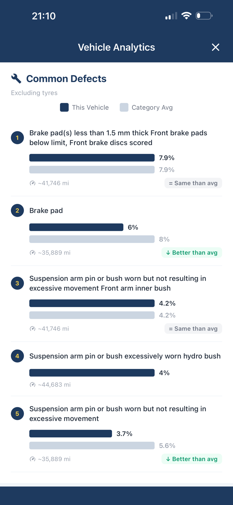Tap the Same than avg badge for 7.9% defect
Image resolution: width=233 pixels, height=505 pixels.
tap(193, 183)
